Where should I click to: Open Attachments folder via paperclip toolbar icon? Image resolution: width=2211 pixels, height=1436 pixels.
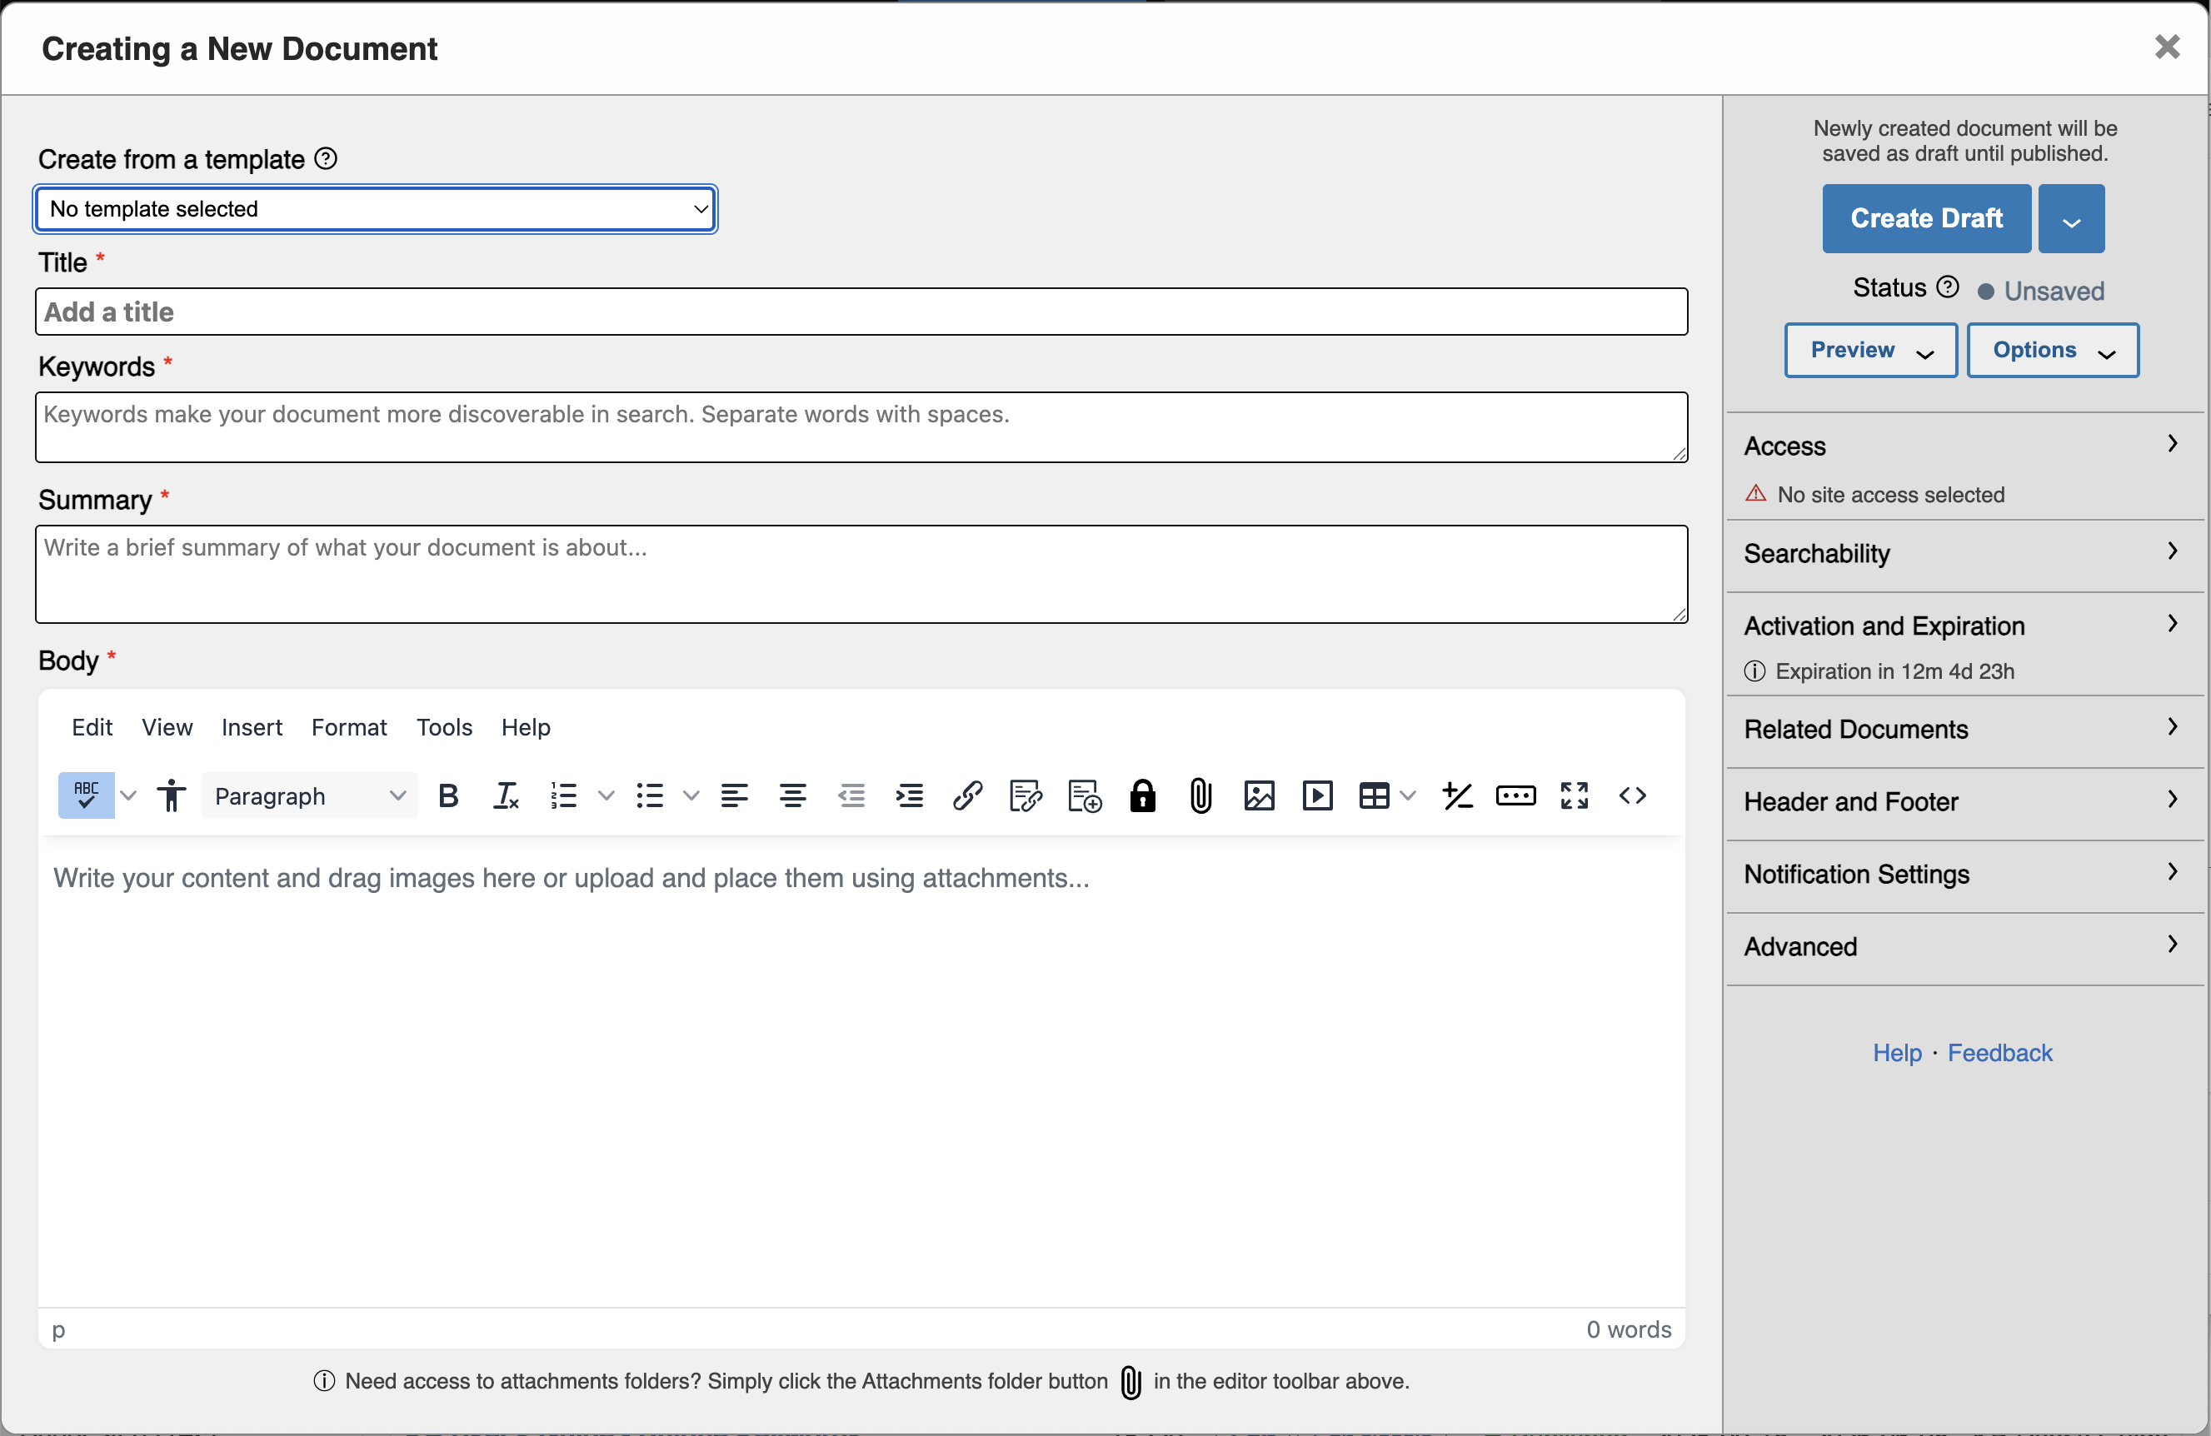coord(1200,795)
